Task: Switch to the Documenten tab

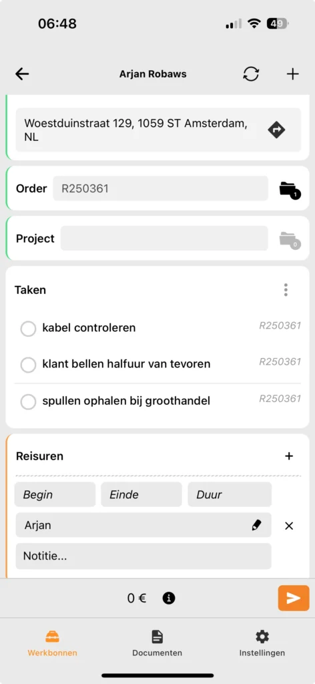Action: point(157,643)
